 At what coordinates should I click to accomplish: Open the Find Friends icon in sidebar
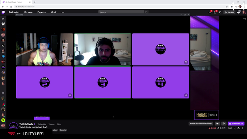(x=3, y=93)
